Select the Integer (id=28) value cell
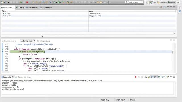This screenshot has width=182, height=102. (95, 16)
